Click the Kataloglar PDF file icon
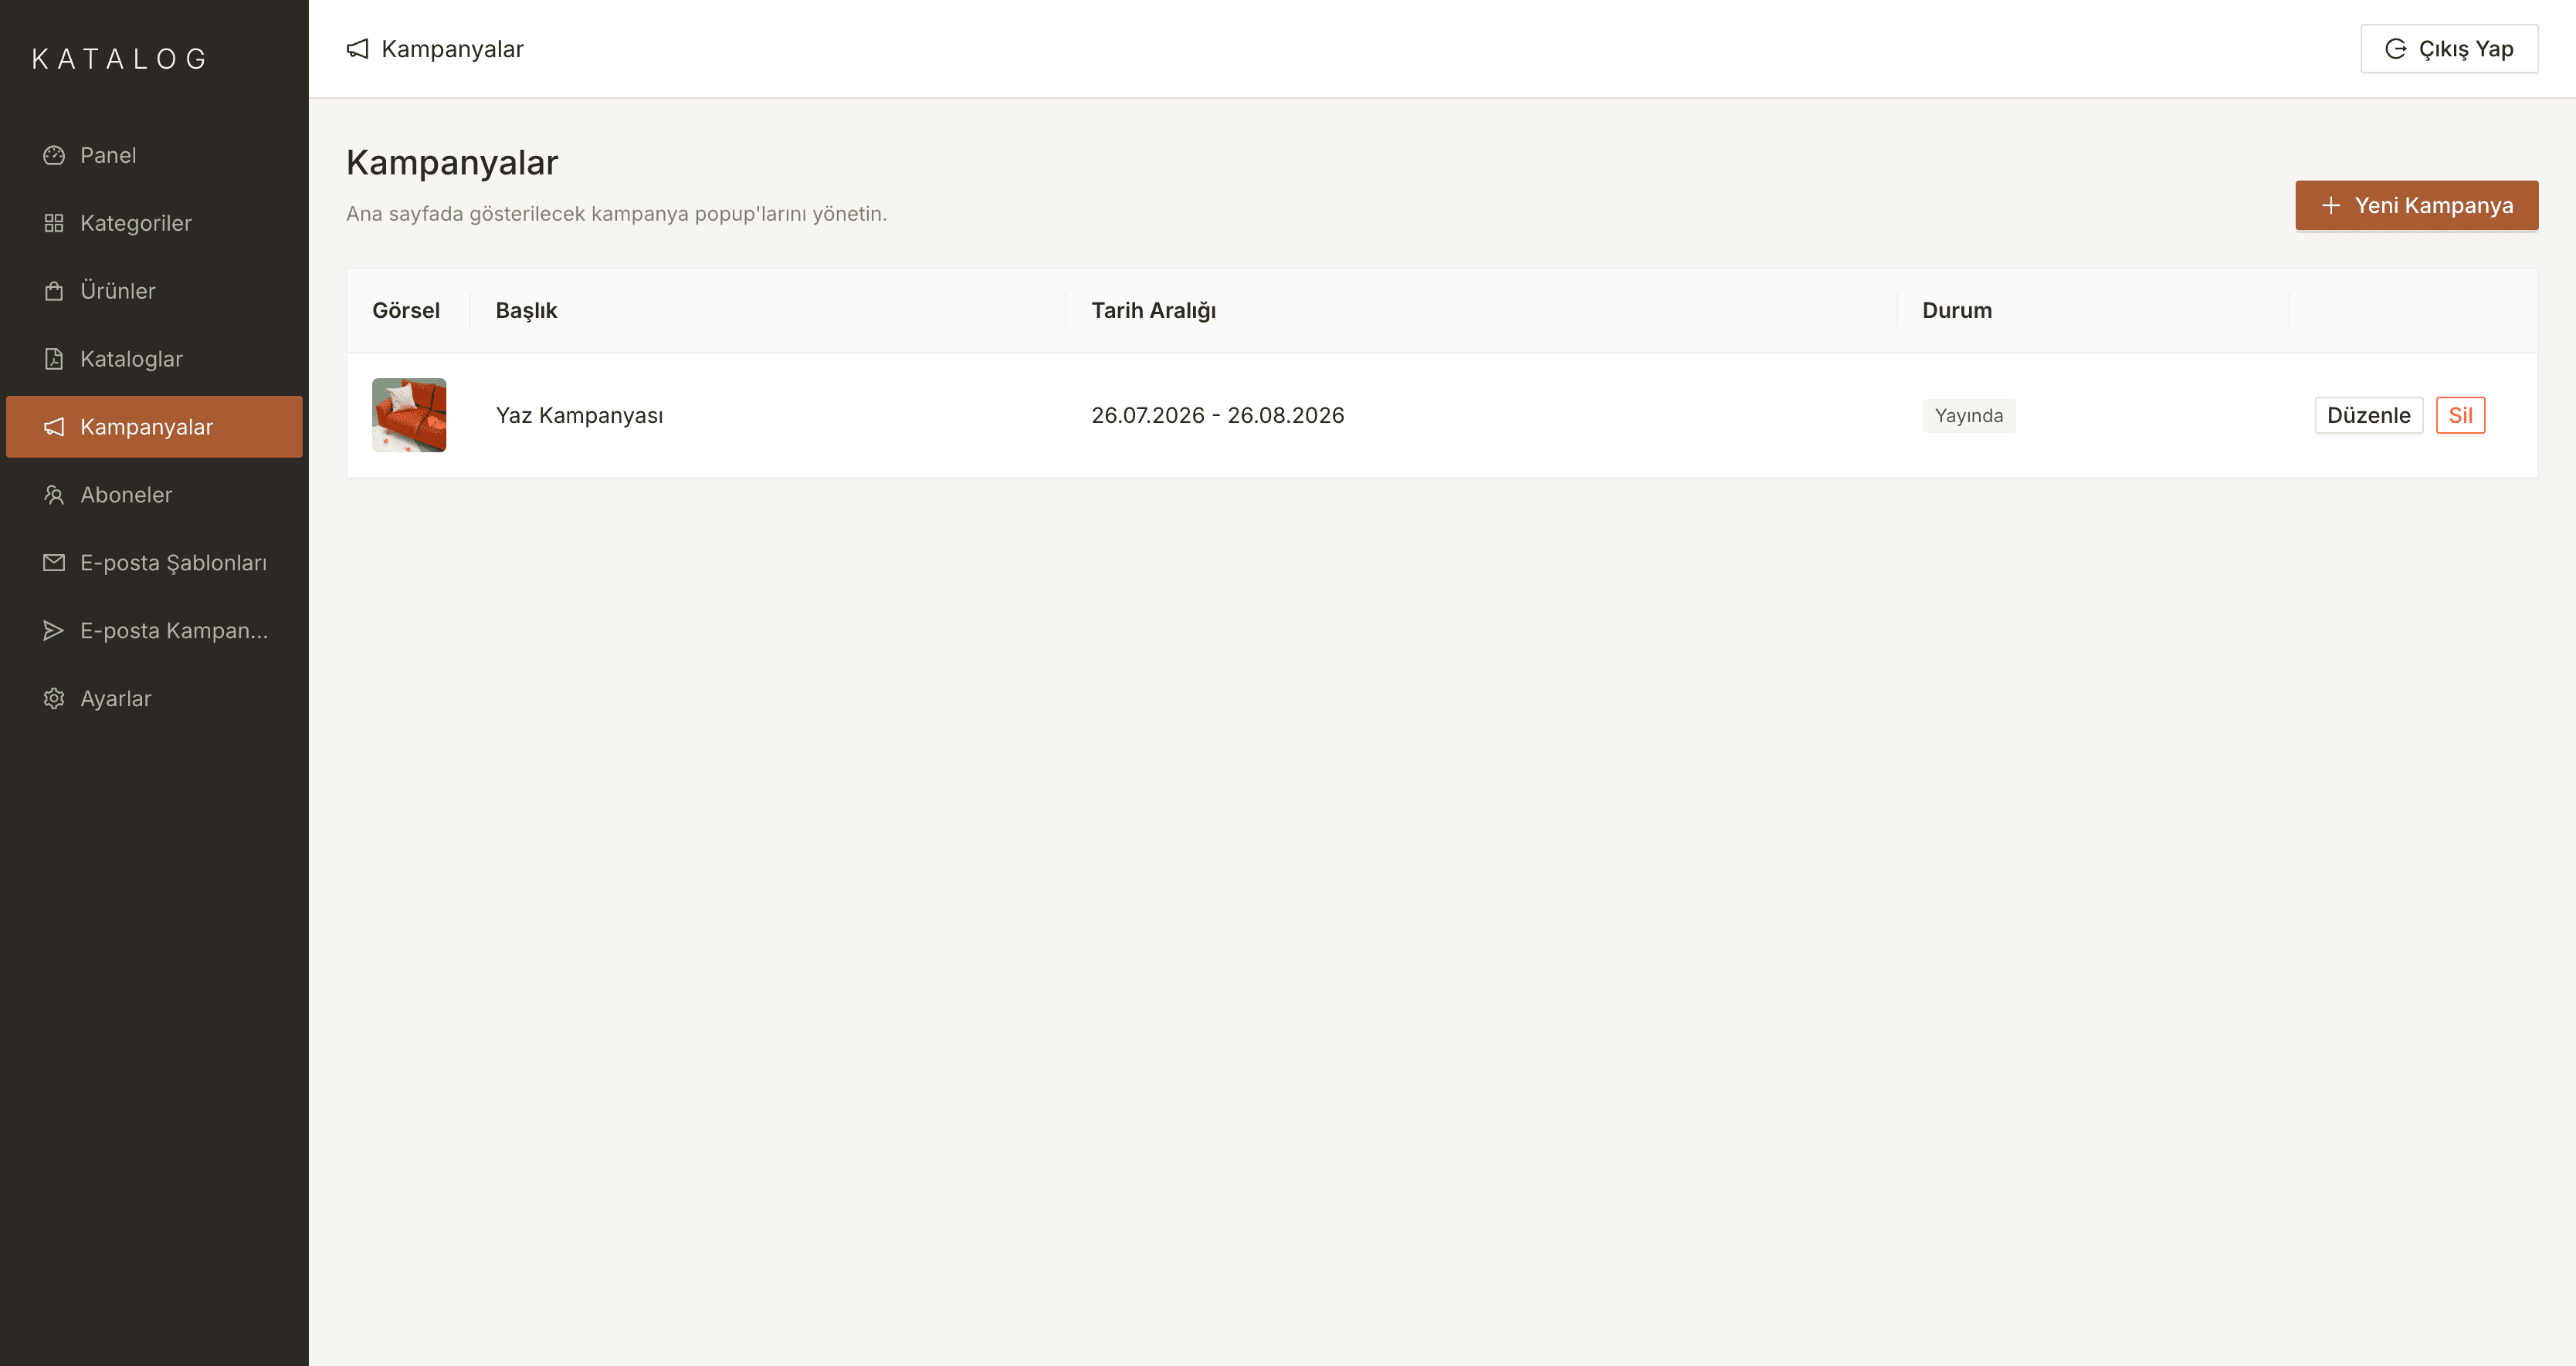This screenshot has height=1366, width=2576. pyautogui.click(x=54, y=359)
